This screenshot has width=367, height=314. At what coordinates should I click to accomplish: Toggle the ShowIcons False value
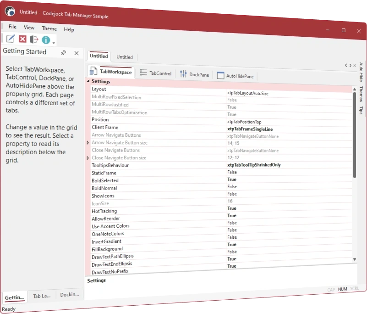(232, 194)
